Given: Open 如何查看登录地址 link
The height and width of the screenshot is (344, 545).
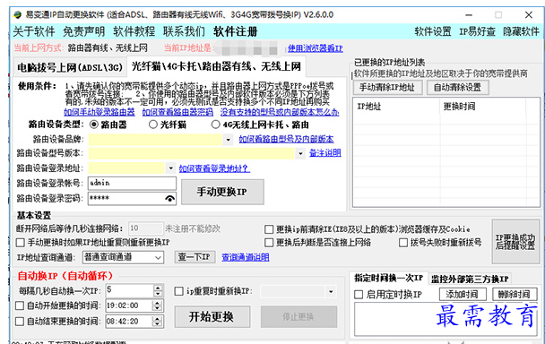Looking at the screenshot, I should tap(214, 168).
